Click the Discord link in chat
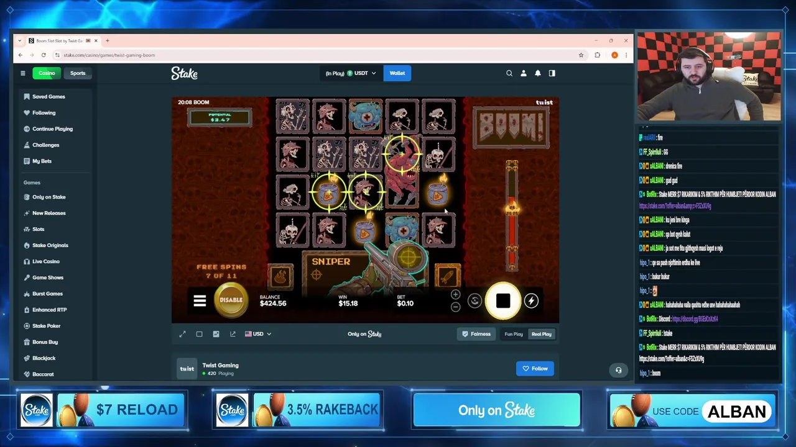Screen dimensions: 796x447 (x=696, y=319)
